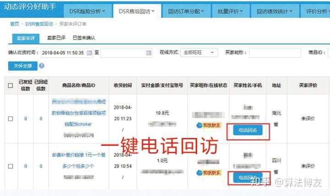Open the choker product name link
This screenshot has height=196, width=330.
tap(79, 113)
